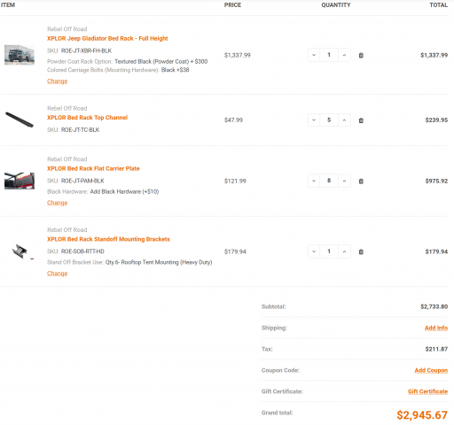Delete the Standoff Mounting Brackets item
The width and height of the screenshot is (454, 425).
click(361, 251)
